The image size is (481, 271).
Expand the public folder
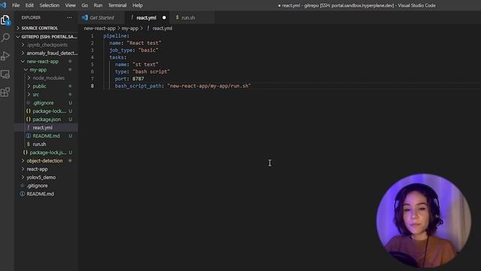tap(46, 87)
